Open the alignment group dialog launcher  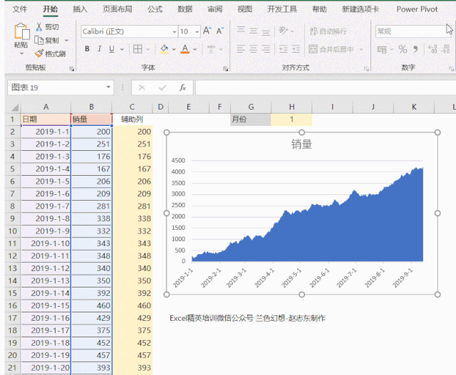(366, 69)
